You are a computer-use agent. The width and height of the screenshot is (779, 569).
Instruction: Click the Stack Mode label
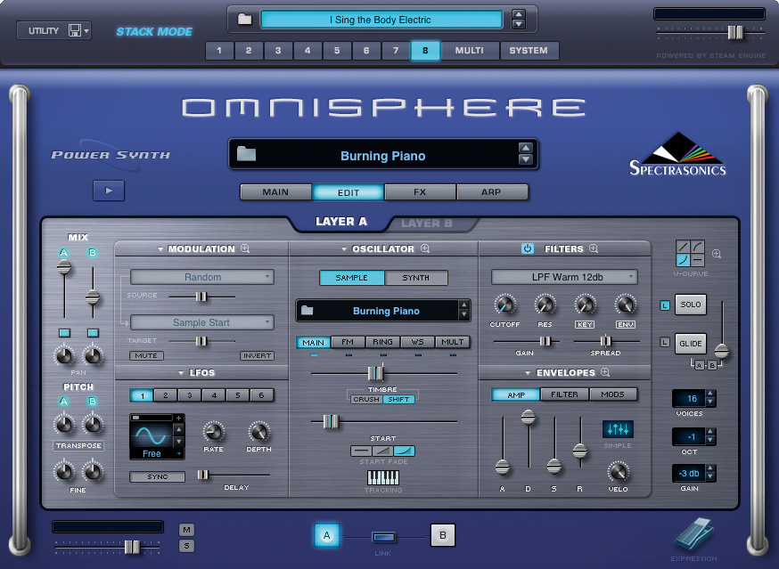(154, 32)
